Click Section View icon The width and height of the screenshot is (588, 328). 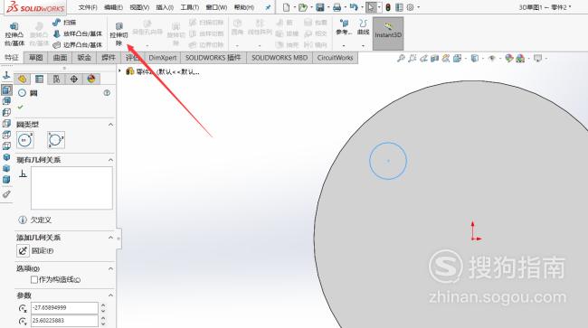434,58
